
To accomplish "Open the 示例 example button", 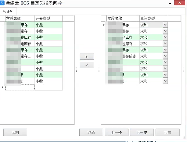I will (x=15, y=132).
